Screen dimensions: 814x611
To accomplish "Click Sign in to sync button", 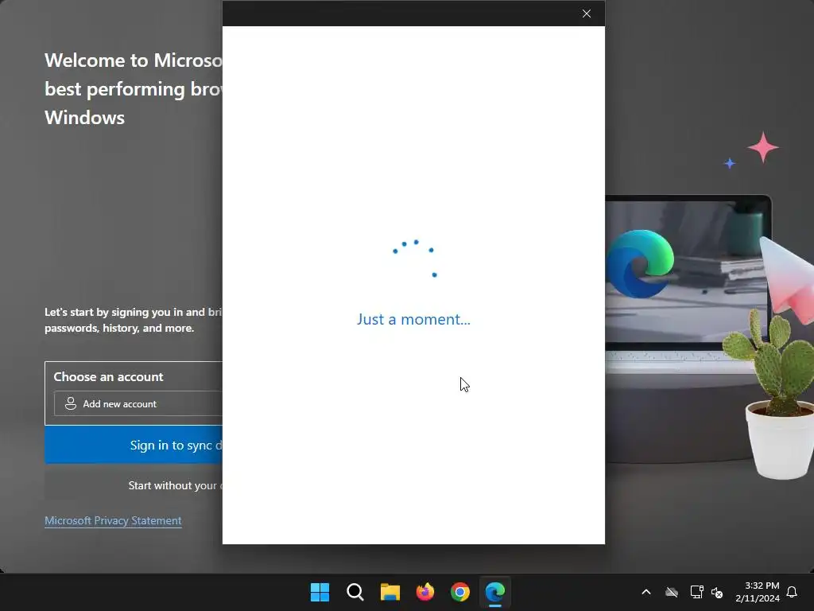I will point(134,445).
